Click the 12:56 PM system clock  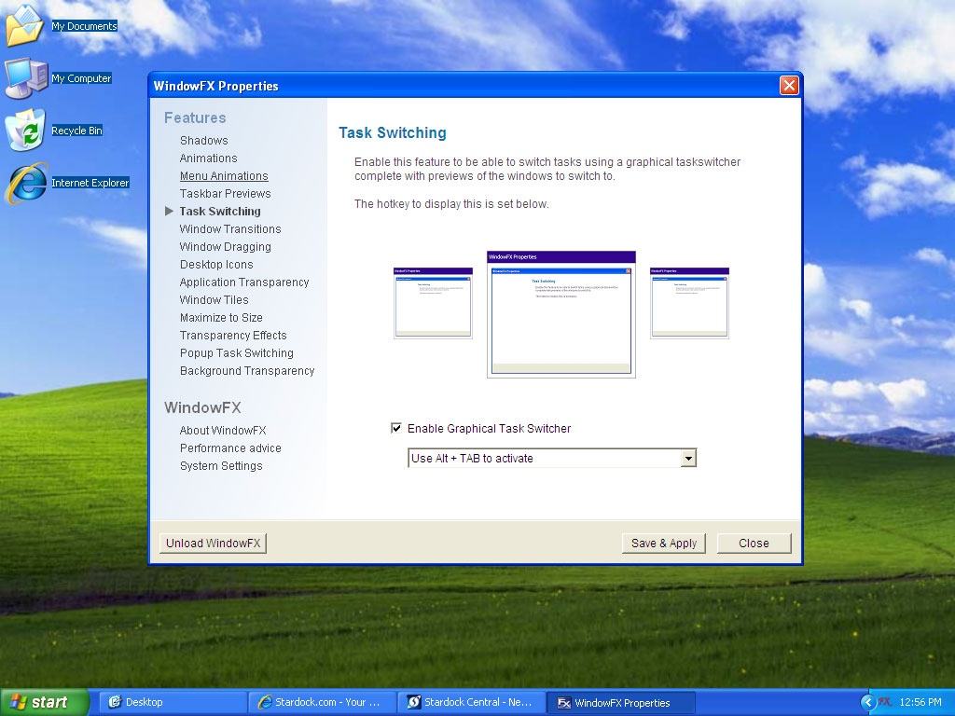[920, 702]
